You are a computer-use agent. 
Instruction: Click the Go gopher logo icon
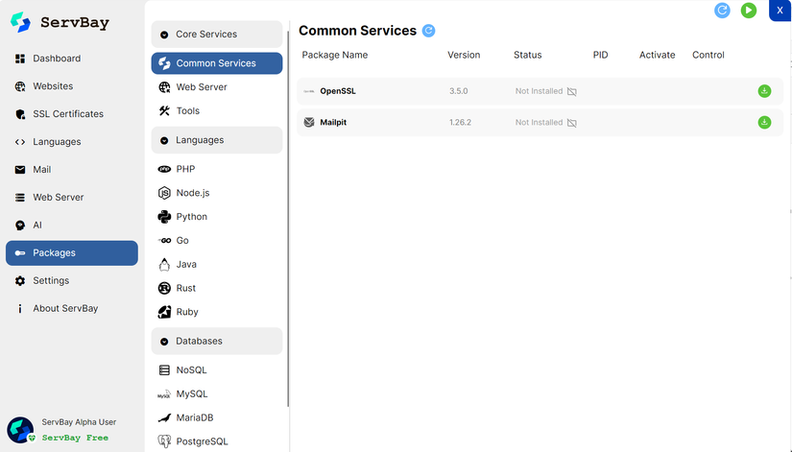[164, 240]
